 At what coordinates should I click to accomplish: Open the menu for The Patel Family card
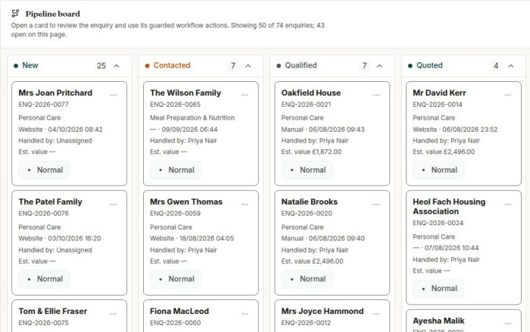click(x=114, y=204)
